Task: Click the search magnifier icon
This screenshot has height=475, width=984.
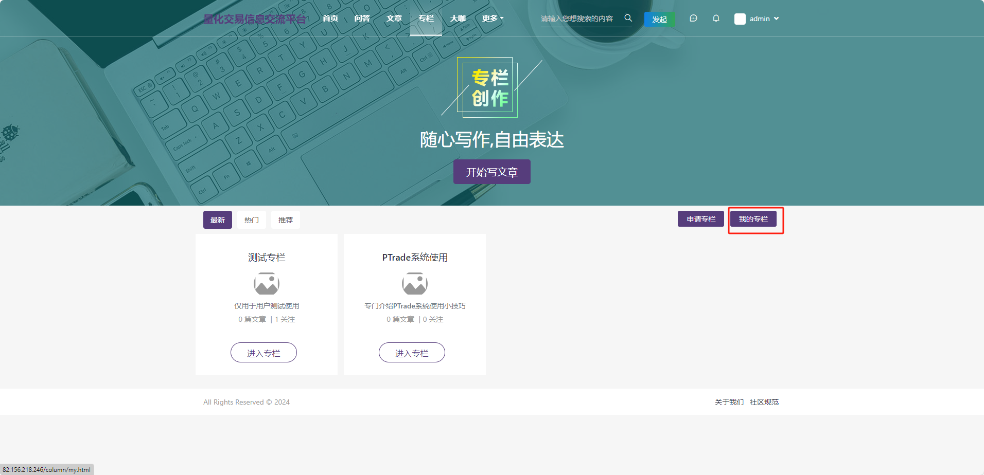Action: coord(628,18)
